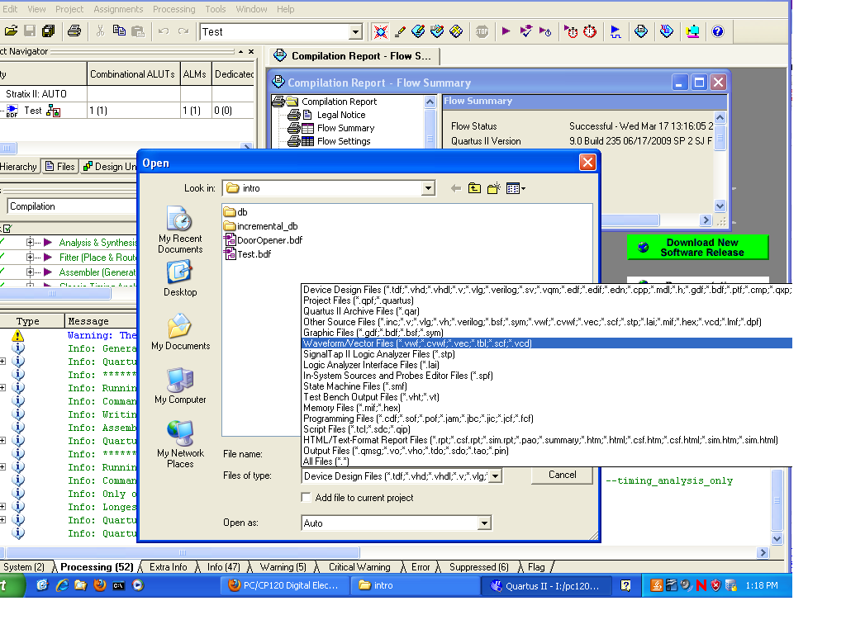Screen dimensions: 846x634
Task: Go up one folder level in Open dialog
Action: coord(474,188)
